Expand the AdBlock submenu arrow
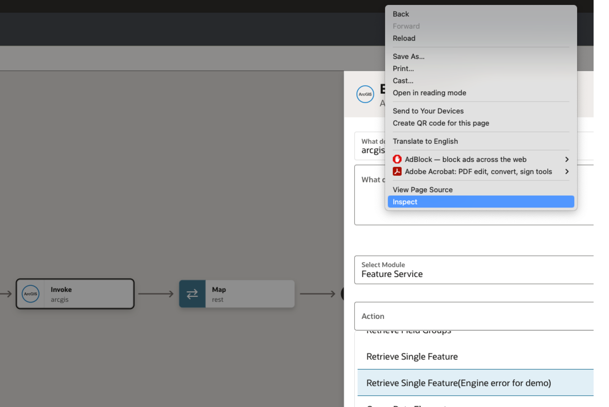This screenshot has height=407, width=609. [567, 159]
